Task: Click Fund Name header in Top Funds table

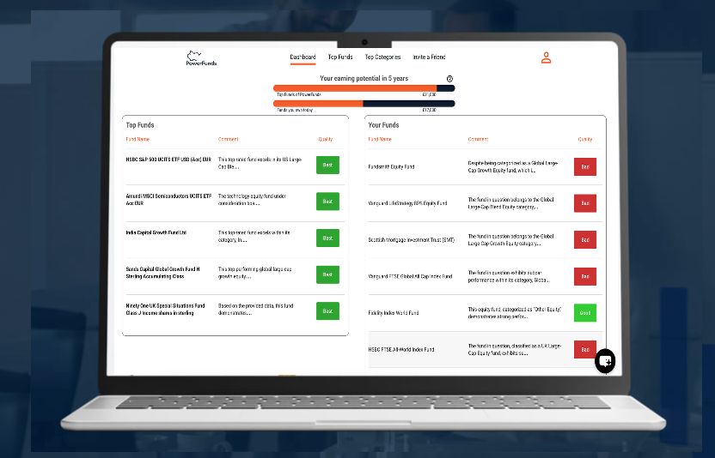Action: pos(137,139)
